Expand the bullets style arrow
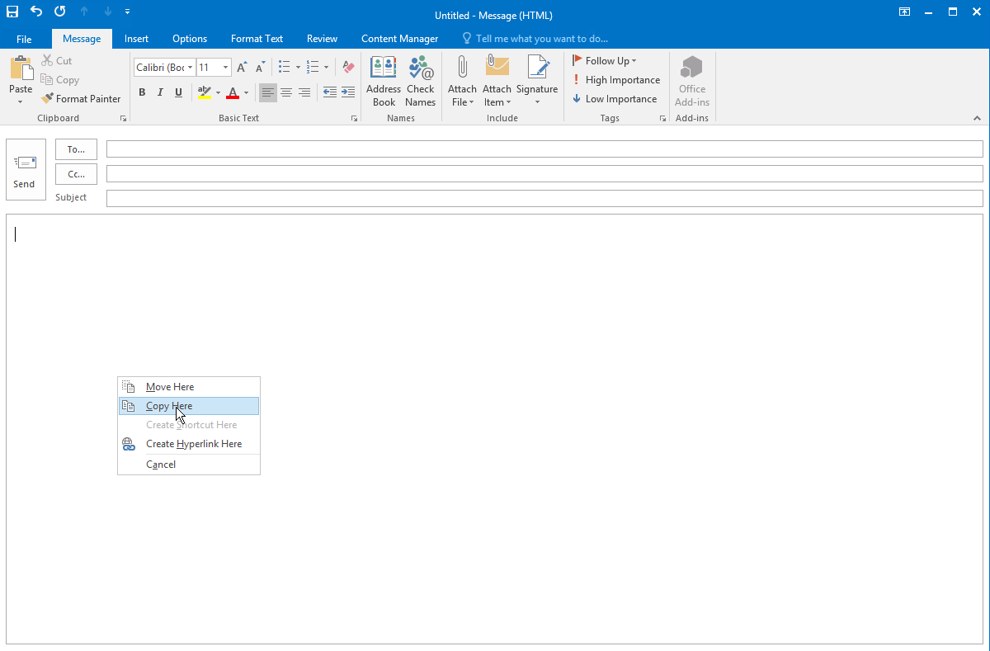 pos(298,68)
